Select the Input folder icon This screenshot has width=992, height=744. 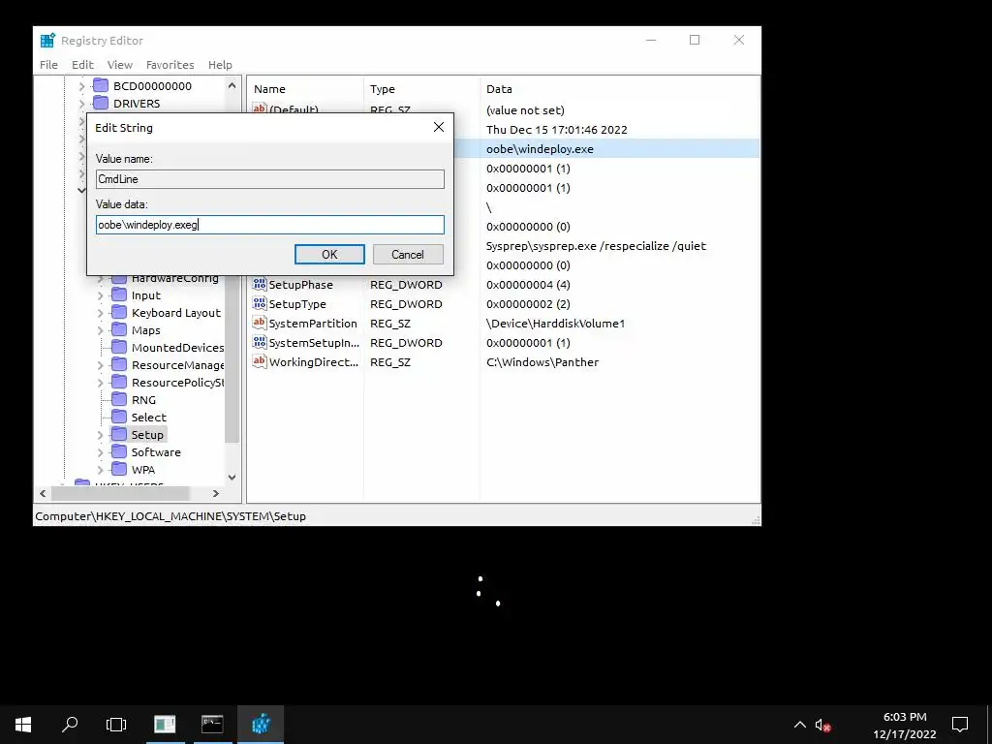(x=119, y=294)
